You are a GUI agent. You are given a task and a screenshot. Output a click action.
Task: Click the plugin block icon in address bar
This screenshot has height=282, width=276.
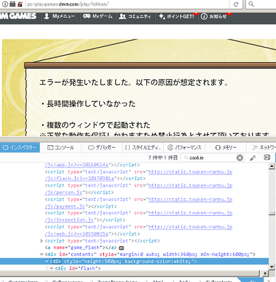pyautogui.click(x=12, y=4)
